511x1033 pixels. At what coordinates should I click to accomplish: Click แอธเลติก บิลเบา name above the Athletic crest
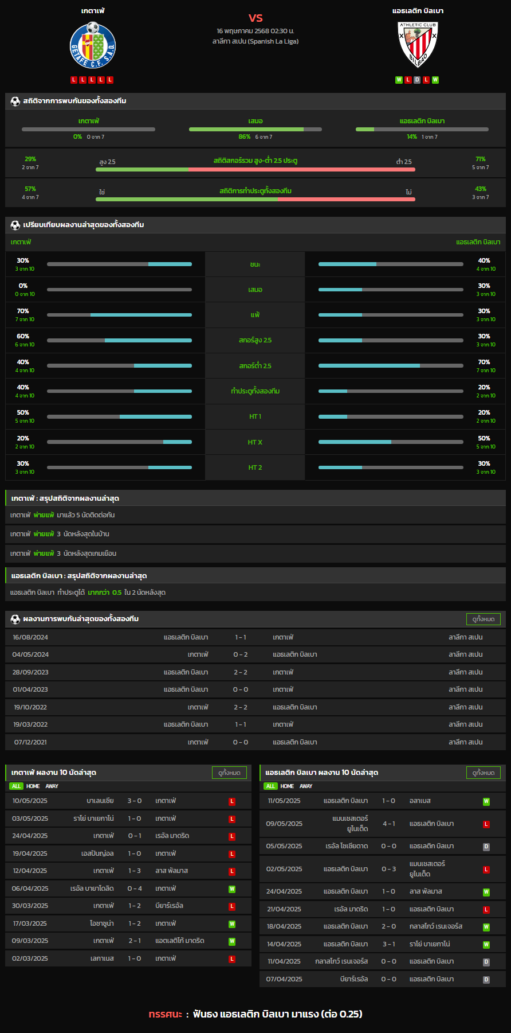tap(418, 11)
